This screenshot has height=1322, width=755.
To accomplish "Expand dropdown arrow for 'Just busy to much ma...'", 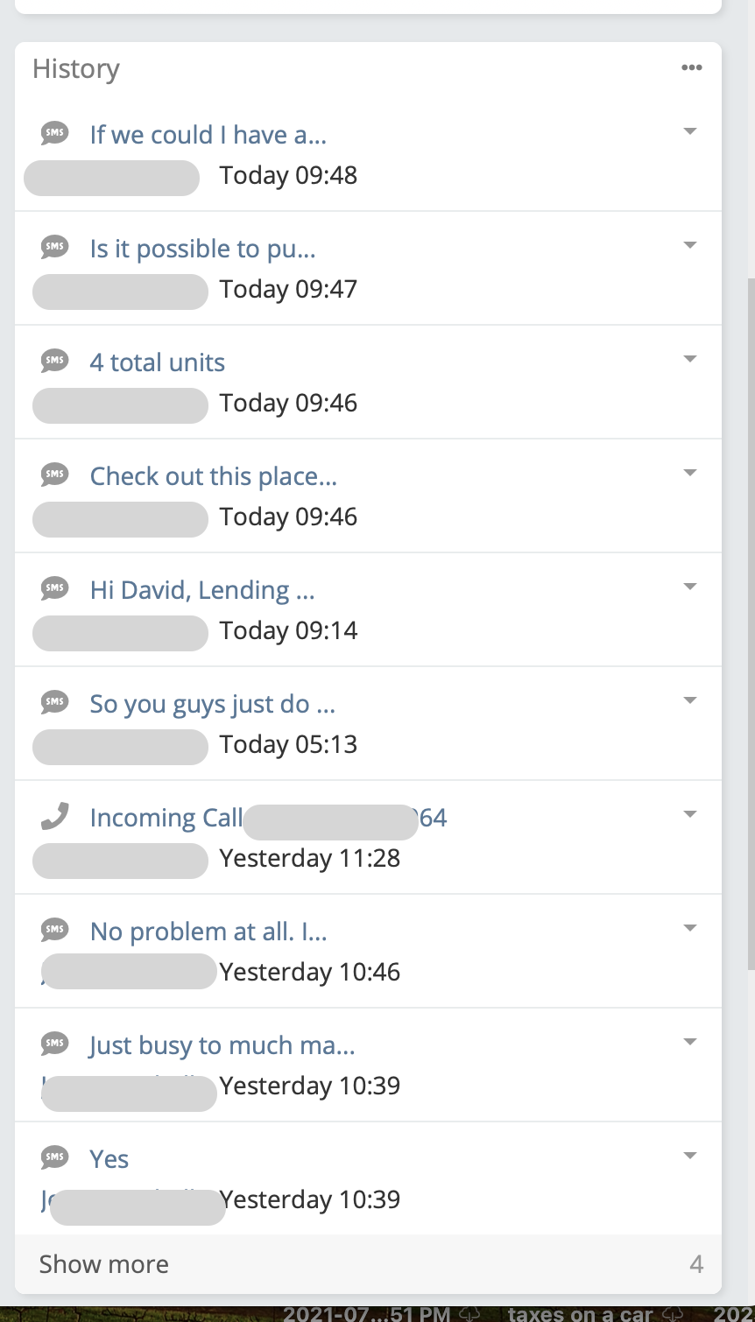I will tap(690, 1042).
